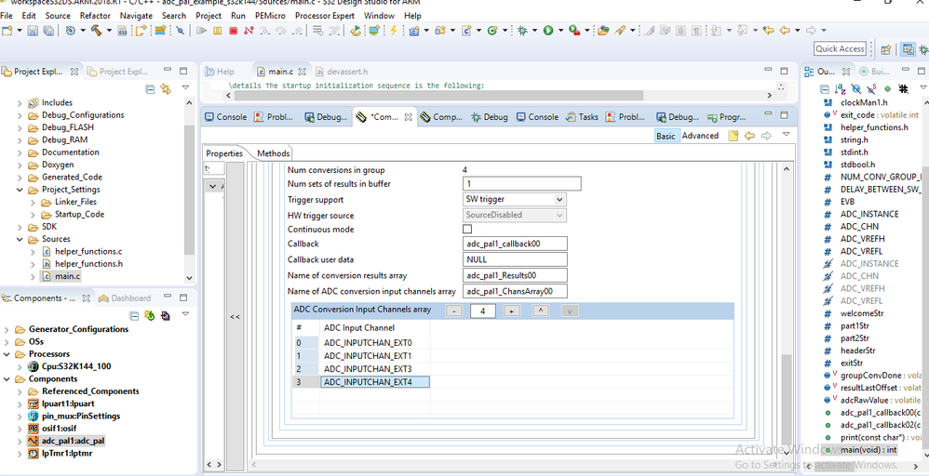Viewport: 929px width, 476px height.
Task: Click the Collapse All icon in Components panel
Action: point(134,315)
